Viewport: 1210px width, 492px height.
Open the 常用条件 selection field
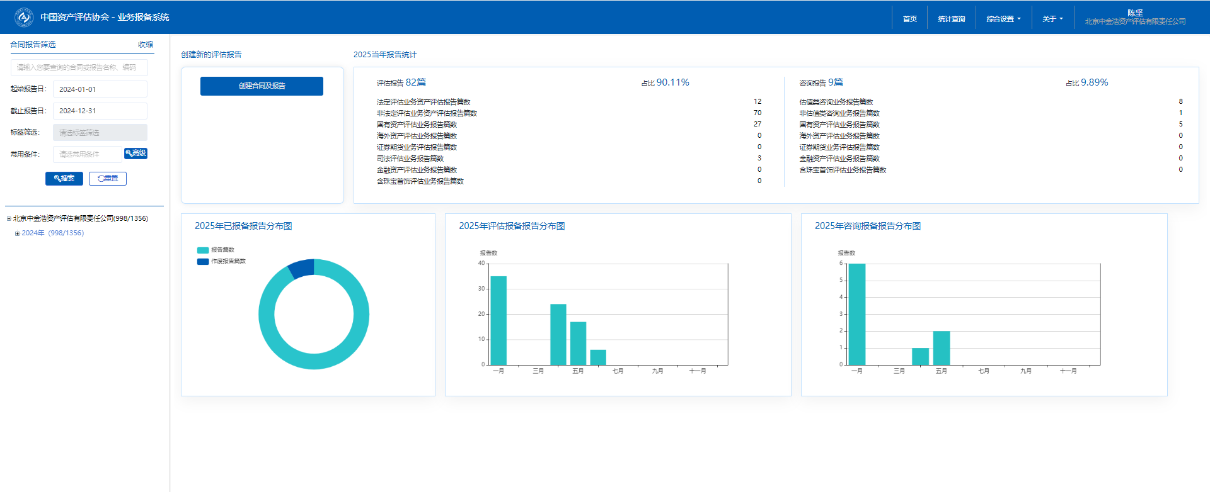pos(87,154)
